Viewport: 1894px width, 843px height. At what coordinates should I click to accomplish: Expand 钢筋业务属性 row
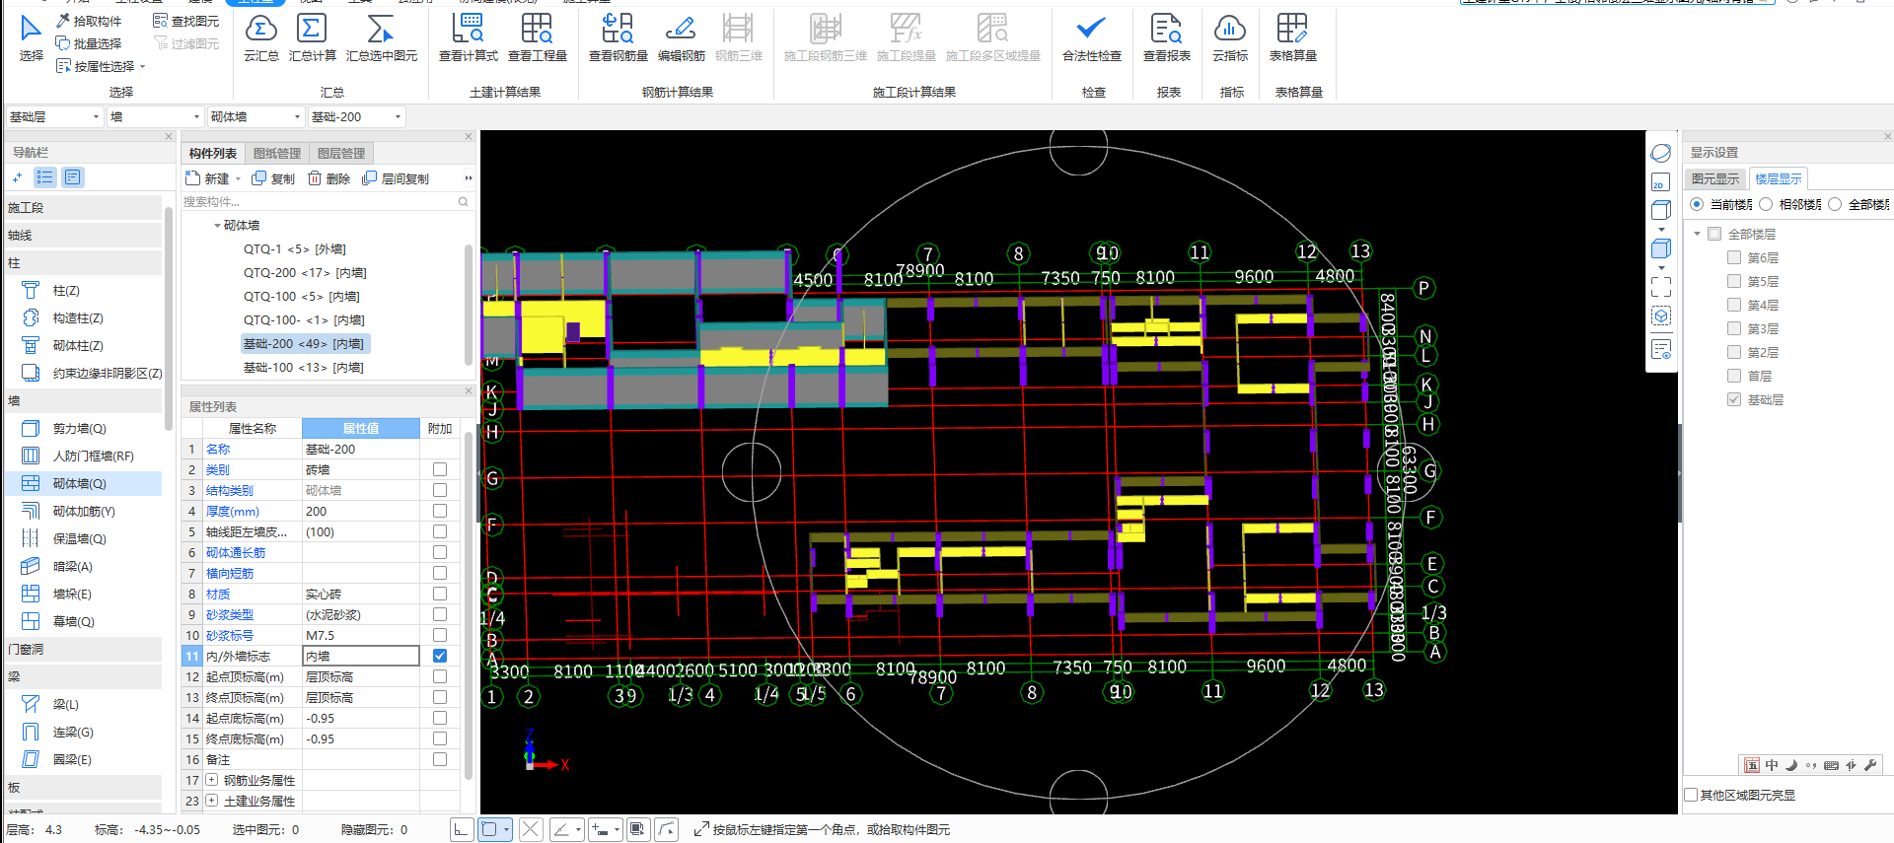(x=211, y=780)
